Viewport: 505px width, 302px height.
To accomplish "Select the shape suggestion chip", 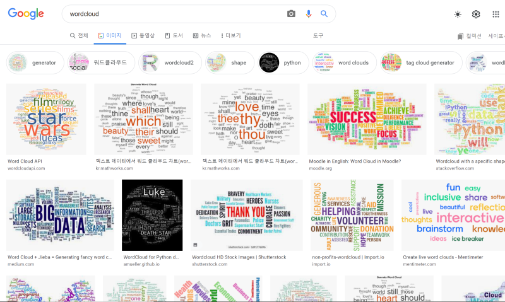I will click(x=230, y=62).
